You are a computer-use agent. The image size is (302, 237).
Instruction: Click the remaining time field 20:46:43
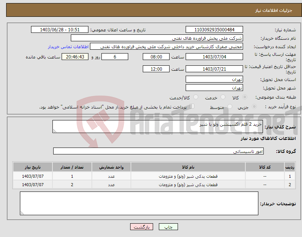click(75, 57)
